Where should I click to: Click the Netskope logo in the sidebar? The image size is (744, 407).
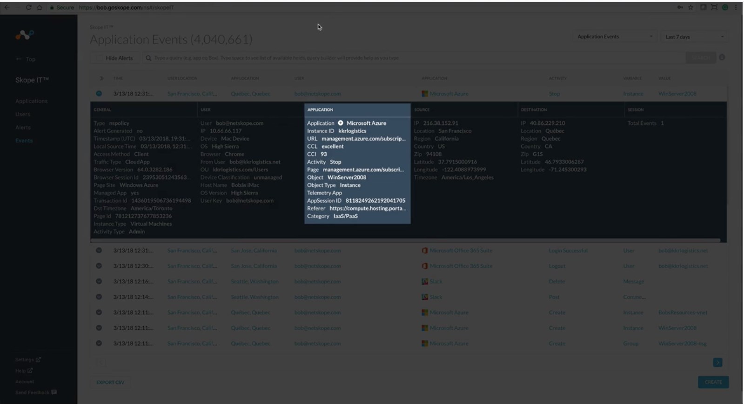[24, 35]
